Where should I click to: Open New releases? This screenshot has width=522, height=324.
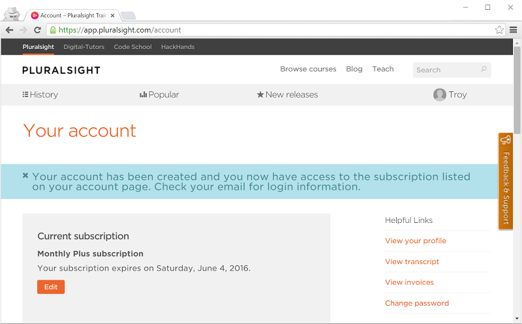287,95
